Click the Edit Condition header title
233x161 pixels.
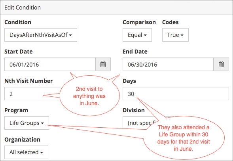click(x=23, y=8)
